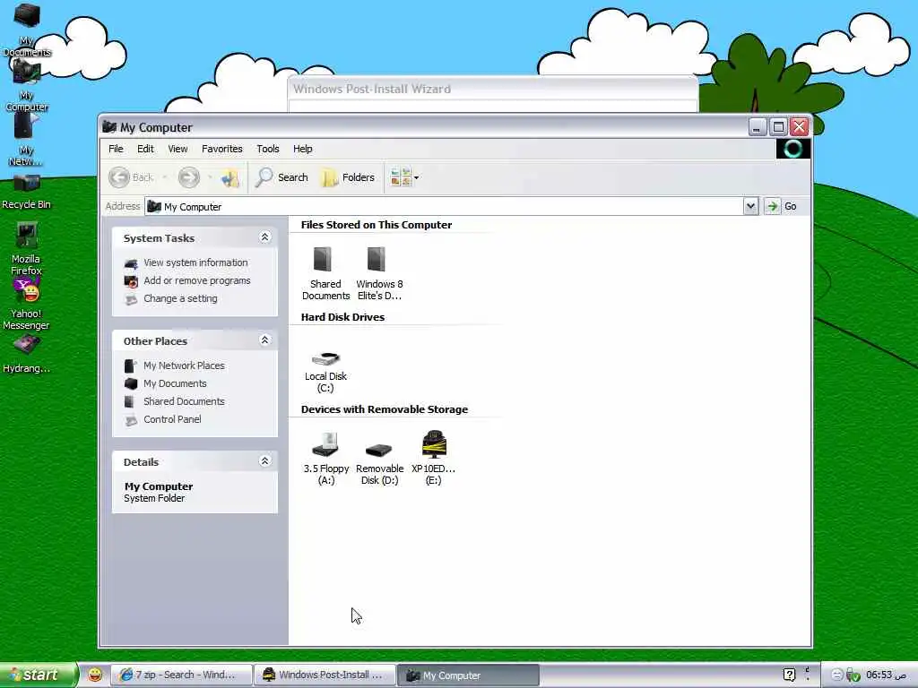Open the View menu

tap(178, 149)
